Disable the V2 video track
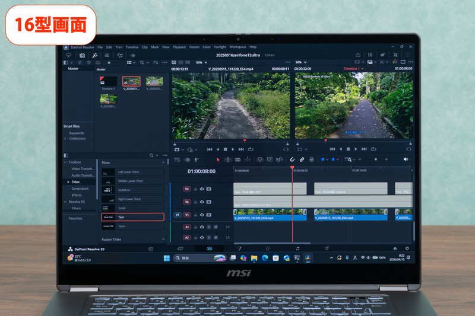The image size is (475, 316). pyautogui.click(x=209, y=202)
